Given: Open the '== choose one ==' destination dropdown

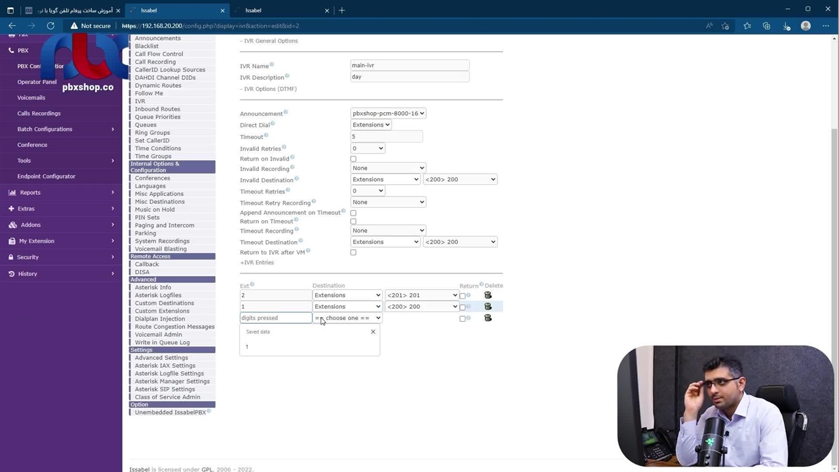Looking at the screenshot, I should [x=347, y=318].
